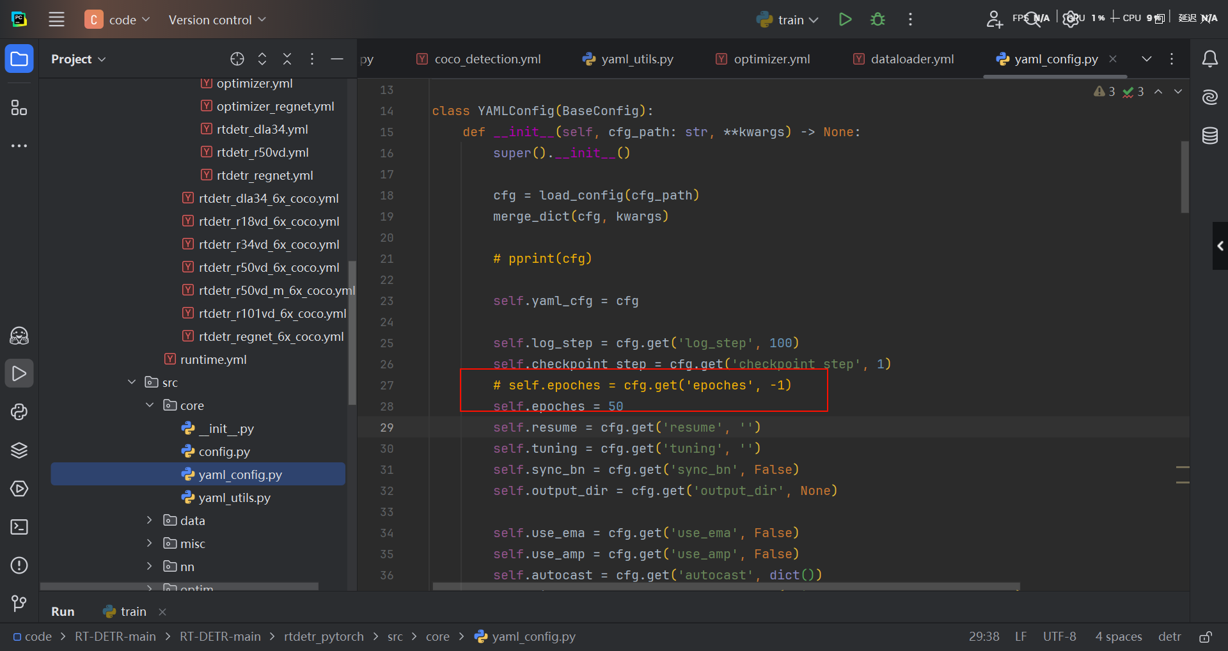The width and height of the screenshot is (1228, 651).
Task: Collapse the core folder
Action: 150,405
